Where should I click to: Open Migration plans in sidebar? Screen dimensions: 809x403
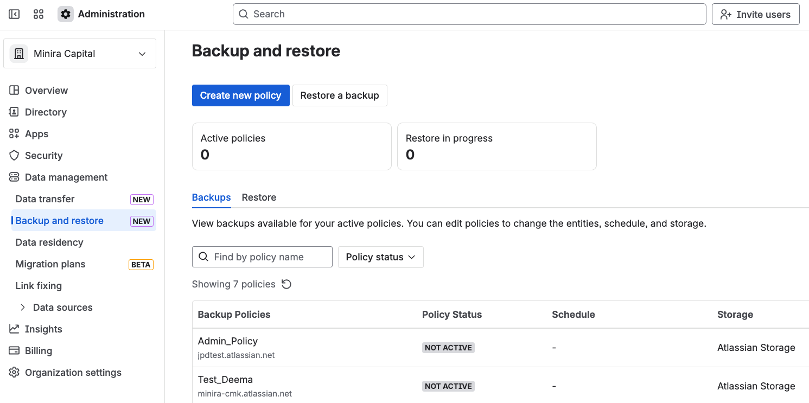pyautogui.click(x=84, y=264)
